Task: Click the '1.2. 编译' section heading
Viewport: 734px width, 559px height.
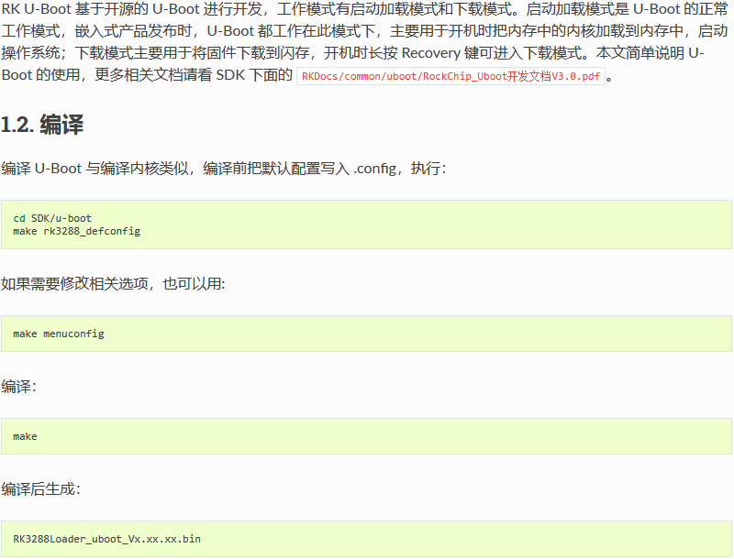Action: 42,125
